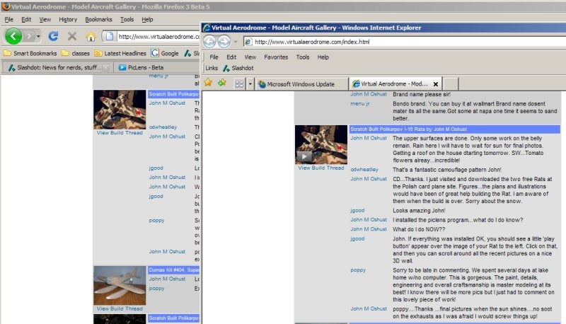Image resolution: width=566 pixels, height=324 pixels.
Task: Open a new blank tab in IE
Action: 451,83
